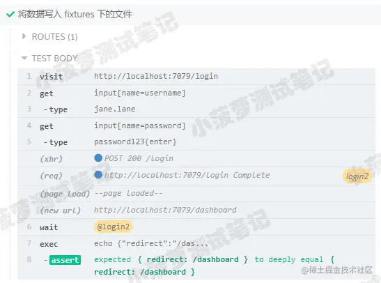Click the @login2 badge in wait command

pos(114,227)
